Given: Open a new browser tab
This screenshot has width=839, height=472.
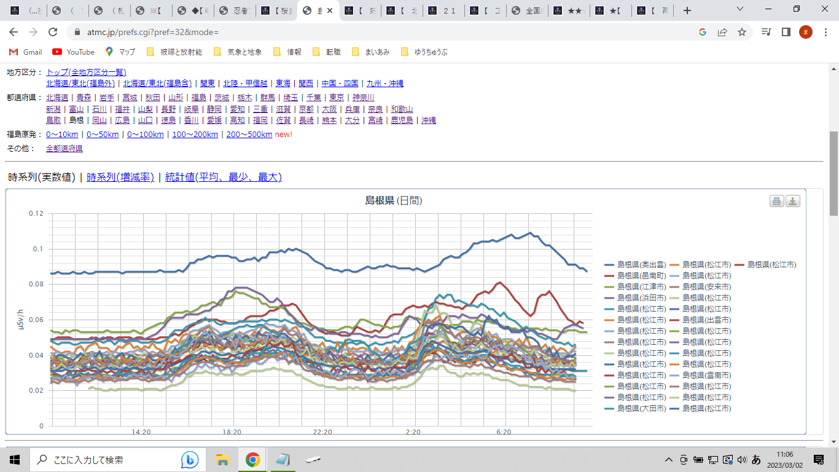Looking at the screenshot, I should pos(687,10).
